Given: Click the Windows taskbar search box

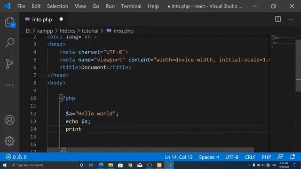Looking at the screenshot, I should point(43,165).
